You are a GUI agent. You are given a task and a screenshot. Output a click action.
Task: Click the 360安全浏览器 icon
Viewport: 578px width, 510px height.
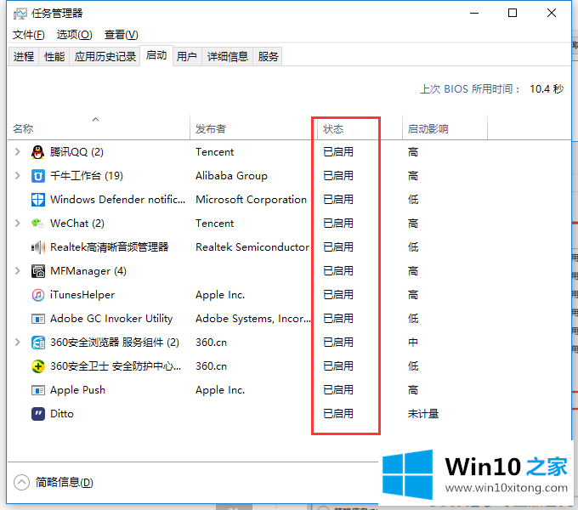pos(37,343)
